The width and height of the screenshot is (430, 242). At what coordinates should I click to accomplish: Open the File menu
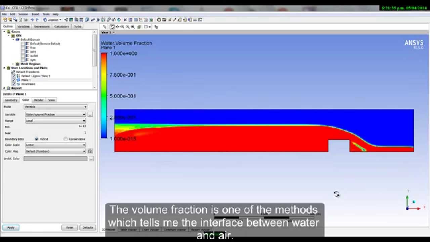(4, 14)
